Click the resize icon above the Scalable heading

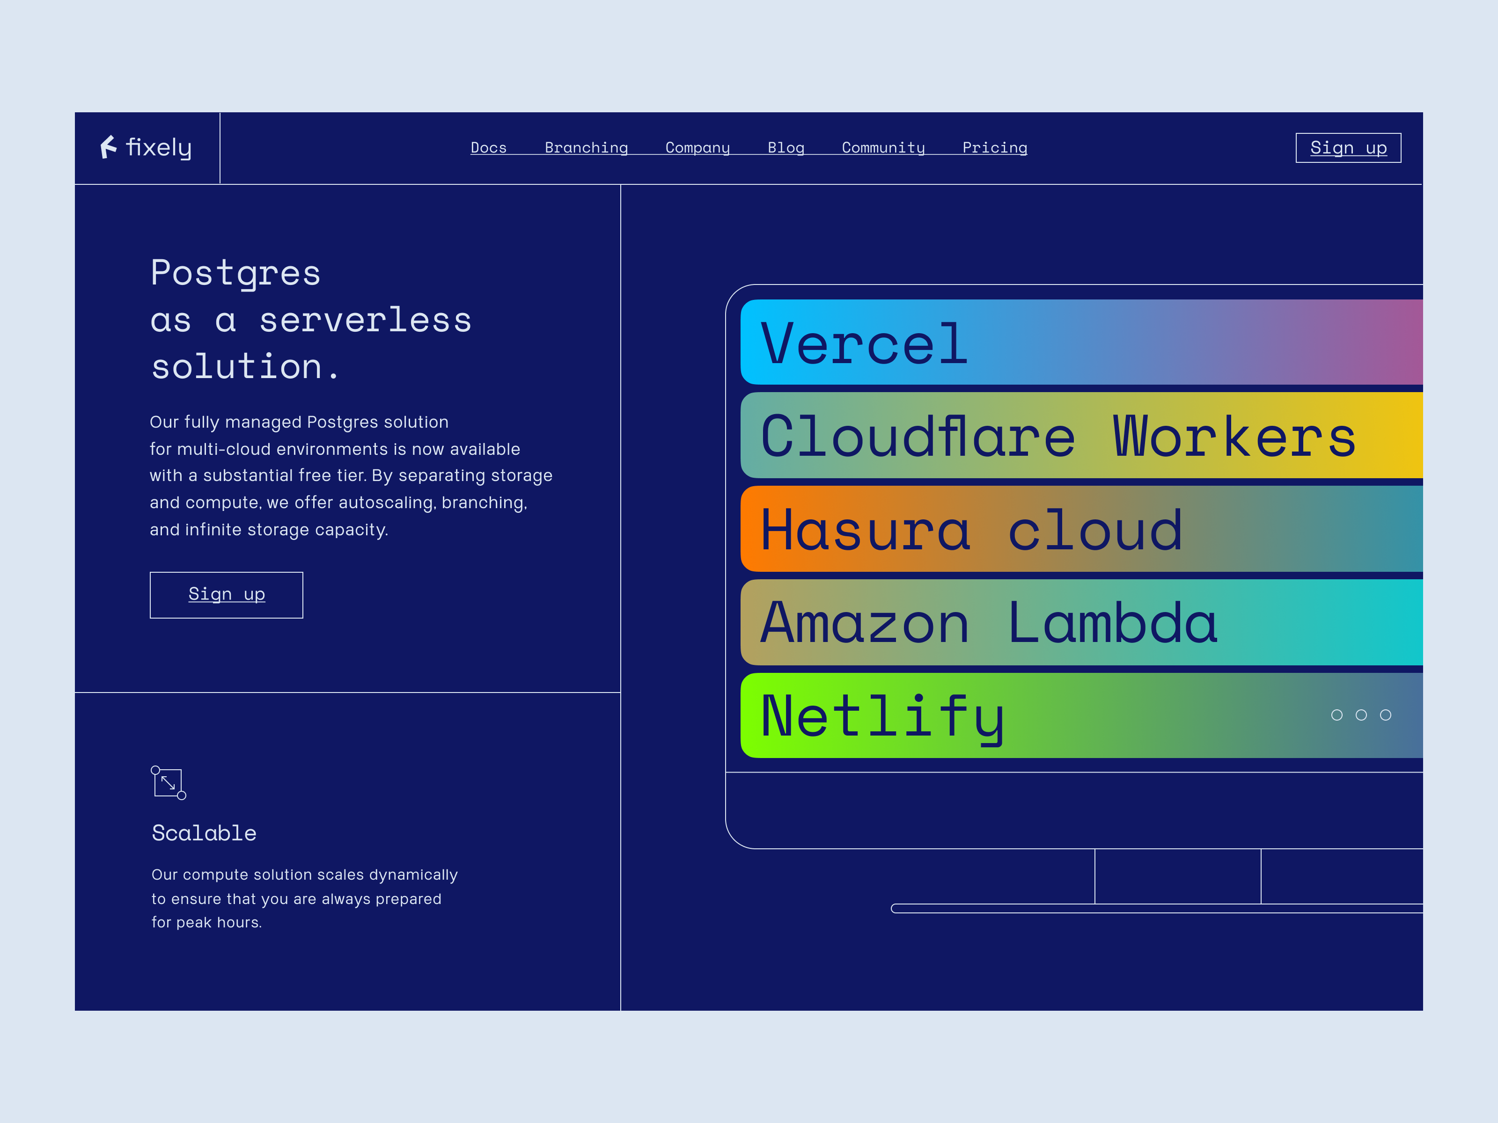pos(168,783)
